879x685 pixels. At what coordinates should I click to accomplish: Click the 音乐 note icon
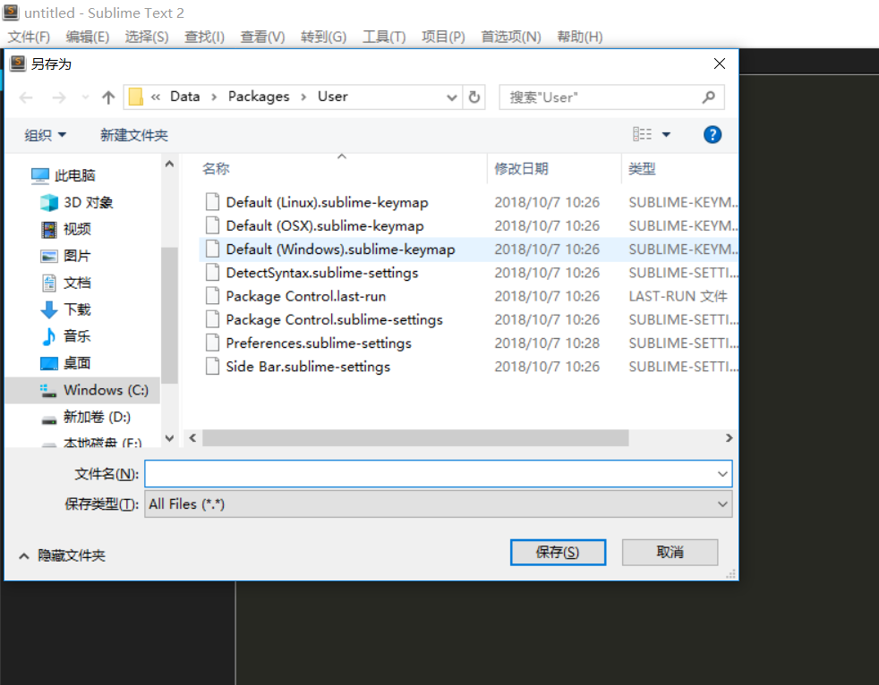tap(48, 336)
